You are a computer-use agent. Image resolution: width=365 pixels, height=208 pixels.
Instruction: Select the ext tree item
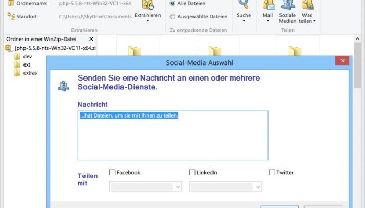click(x=27, y=64)
